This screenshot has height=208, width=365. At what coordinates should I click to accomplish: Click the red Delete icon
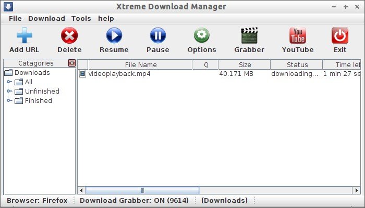69,35
